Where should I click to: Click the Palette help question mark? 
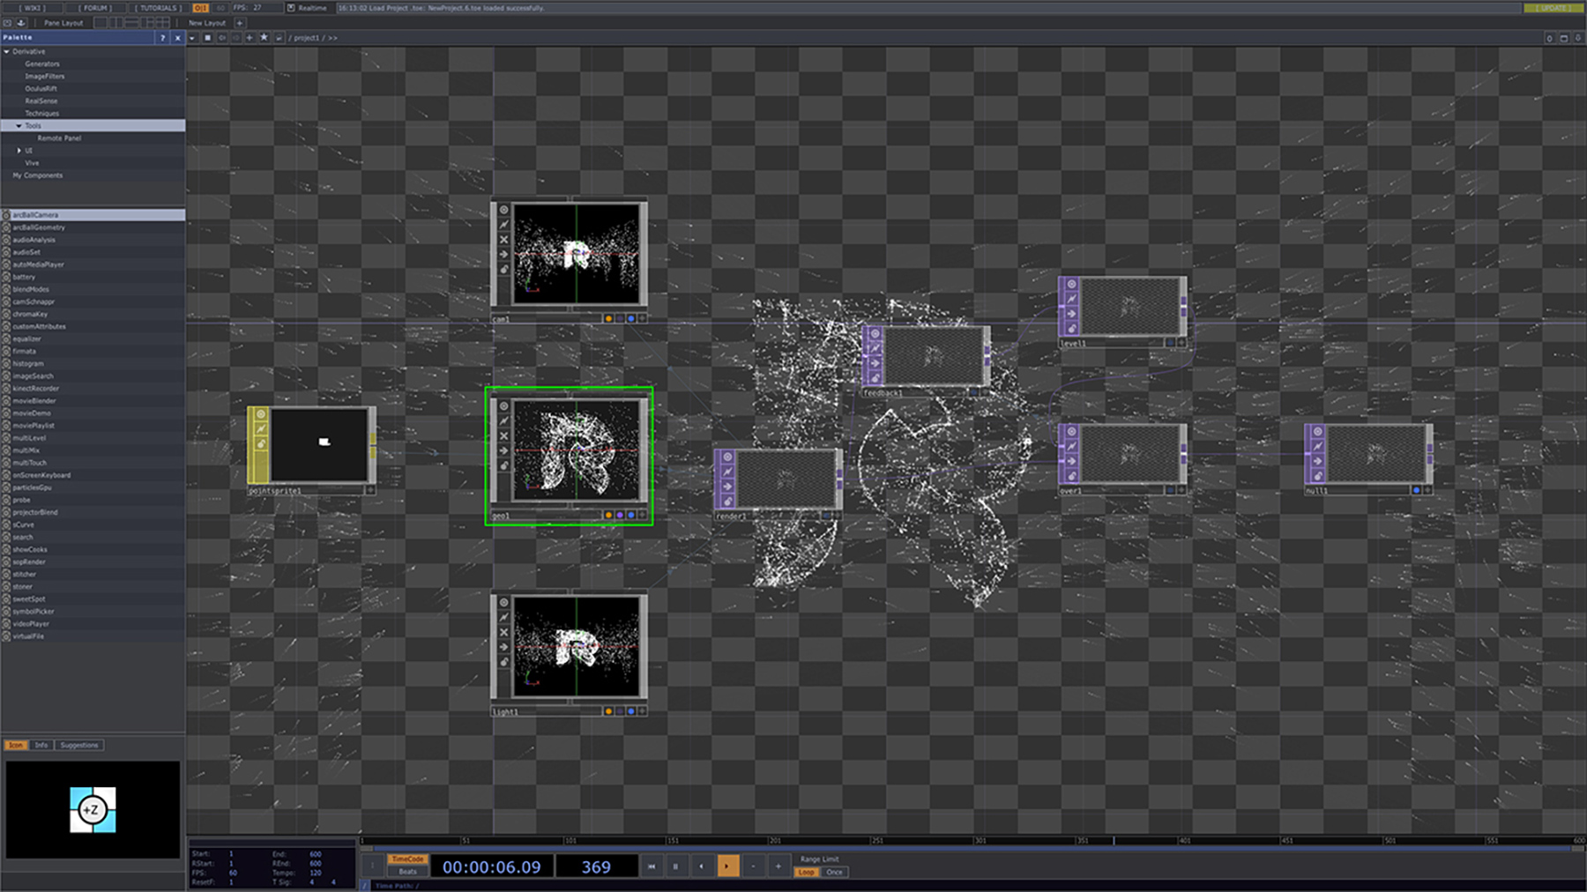pyautogui.click(x=162, y=38)
